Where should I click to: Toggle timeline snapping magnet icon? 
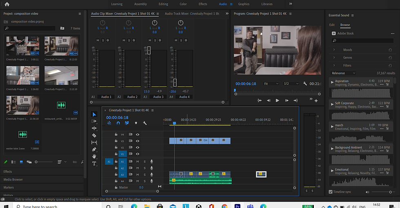tap(118, 123)
